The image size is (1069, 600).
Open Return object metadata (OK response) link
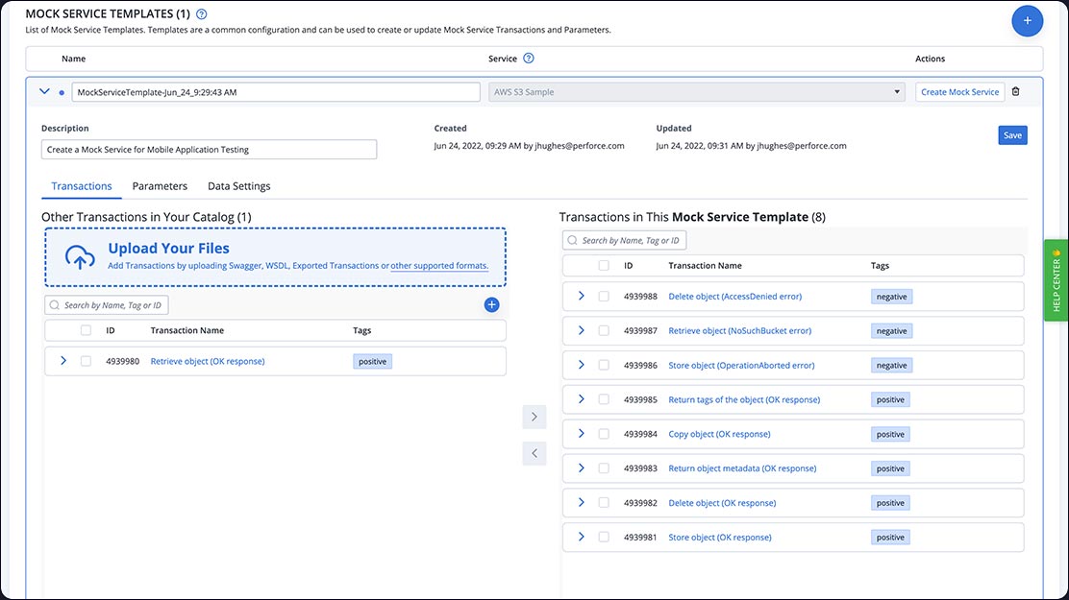[x=742, y=468]
